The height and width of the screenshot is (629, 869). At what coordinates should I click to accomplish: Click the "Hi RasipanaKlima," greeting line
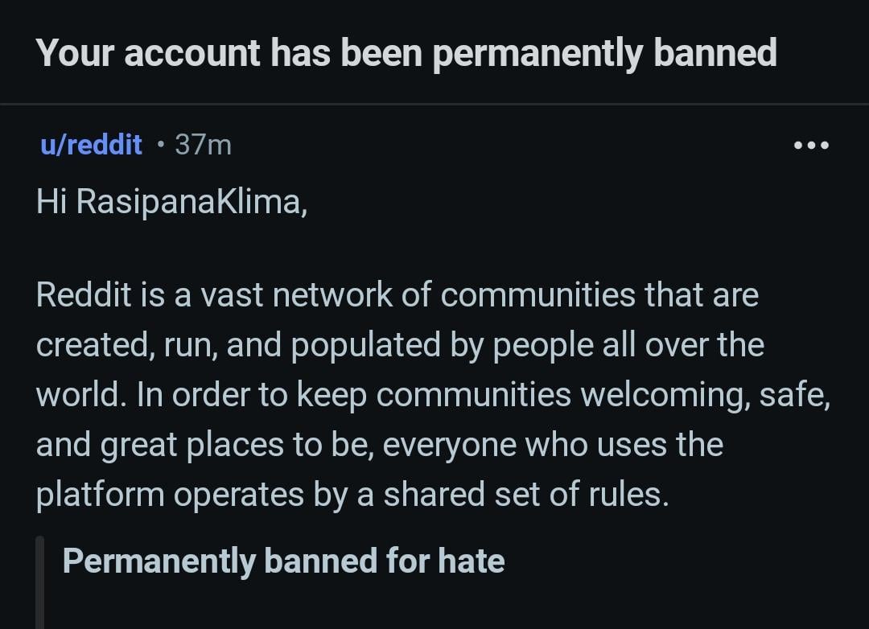(171, 202)
